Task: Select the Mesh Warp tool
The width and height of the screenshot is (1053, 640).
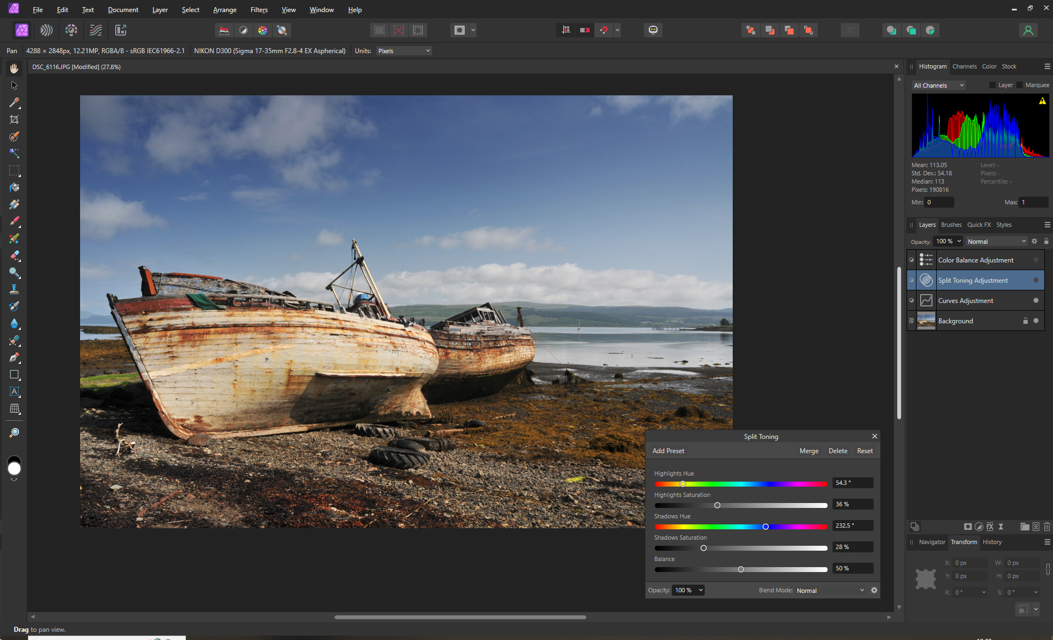Action: coord(14,409)
